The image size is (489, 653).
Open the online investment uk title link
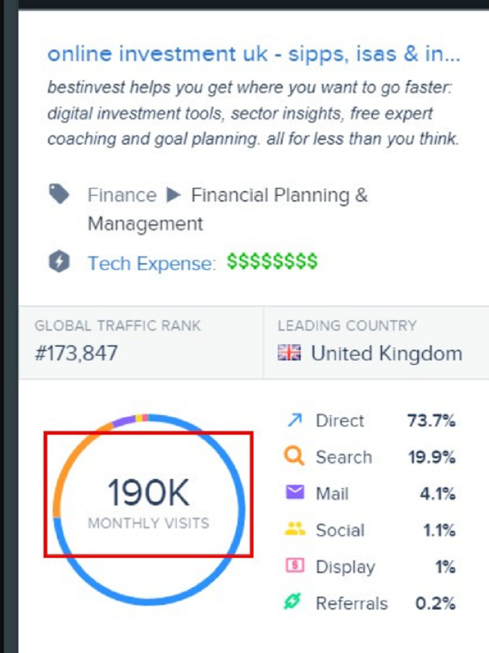point(254,54)
